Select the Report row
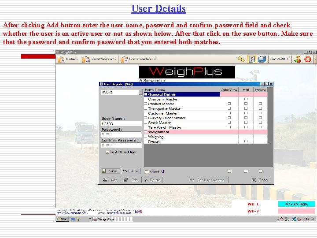Screen dimensions: 317x238 206,141
